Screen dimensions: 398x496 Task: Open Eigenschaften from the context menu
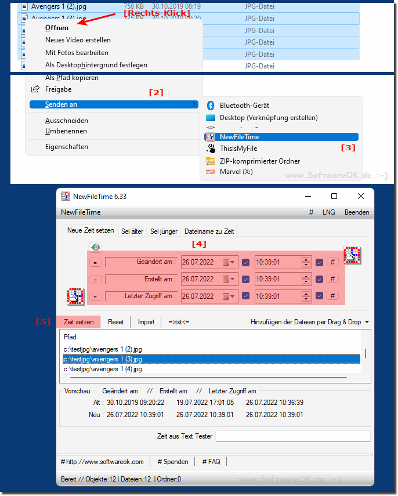coord(67,147)
